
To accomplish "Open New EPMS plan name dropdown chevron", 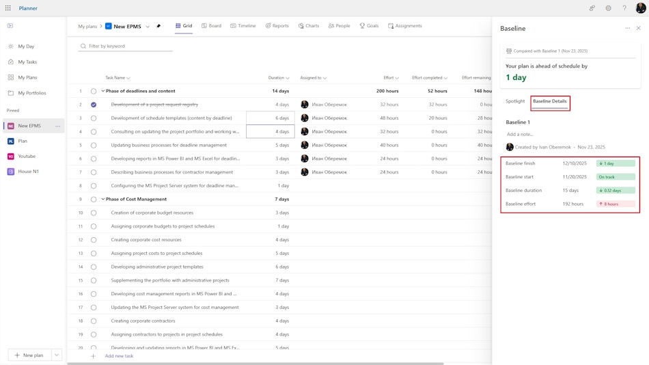I will [x=148, y=27].
